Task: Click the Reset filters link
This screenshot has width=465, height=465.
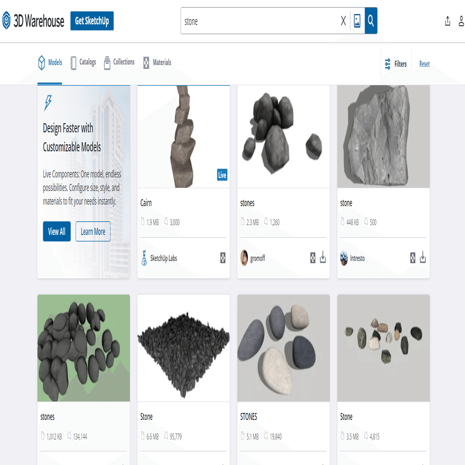Action: tap(424, 64)
